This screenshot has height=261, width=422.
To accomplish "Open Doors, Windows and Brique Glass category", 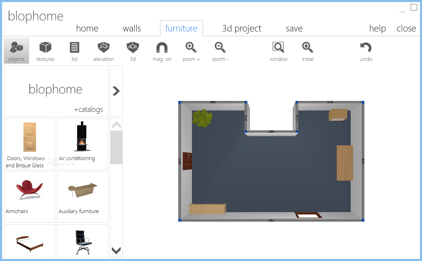I will pyautogui.click(x=29, y=144).
